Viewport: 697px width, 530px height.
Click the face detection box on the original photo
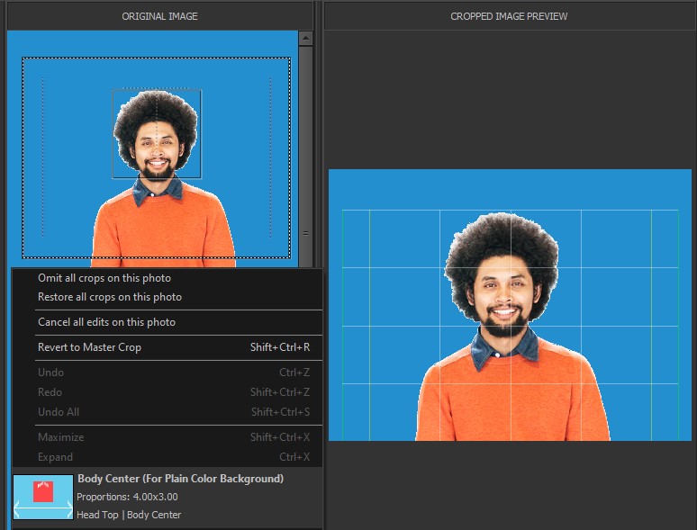[157, 134]
